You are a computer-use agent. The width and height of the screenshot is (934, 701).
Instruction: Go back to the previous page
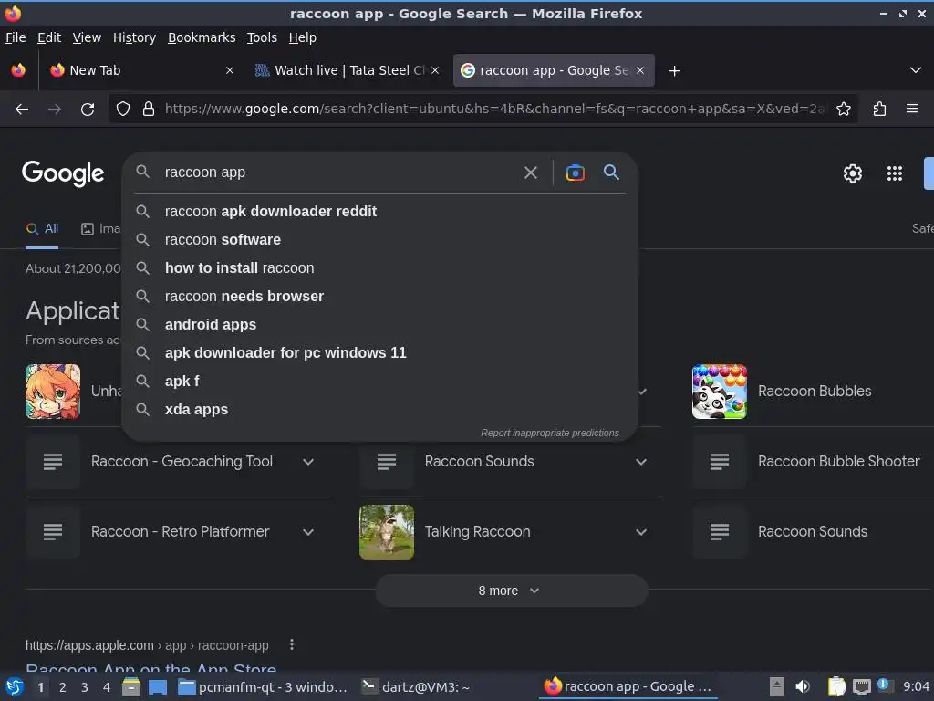click(22, 110)
